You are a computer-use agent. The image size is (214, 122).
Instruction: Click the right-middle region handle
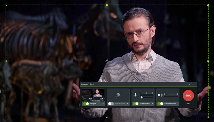pos(208,61)
